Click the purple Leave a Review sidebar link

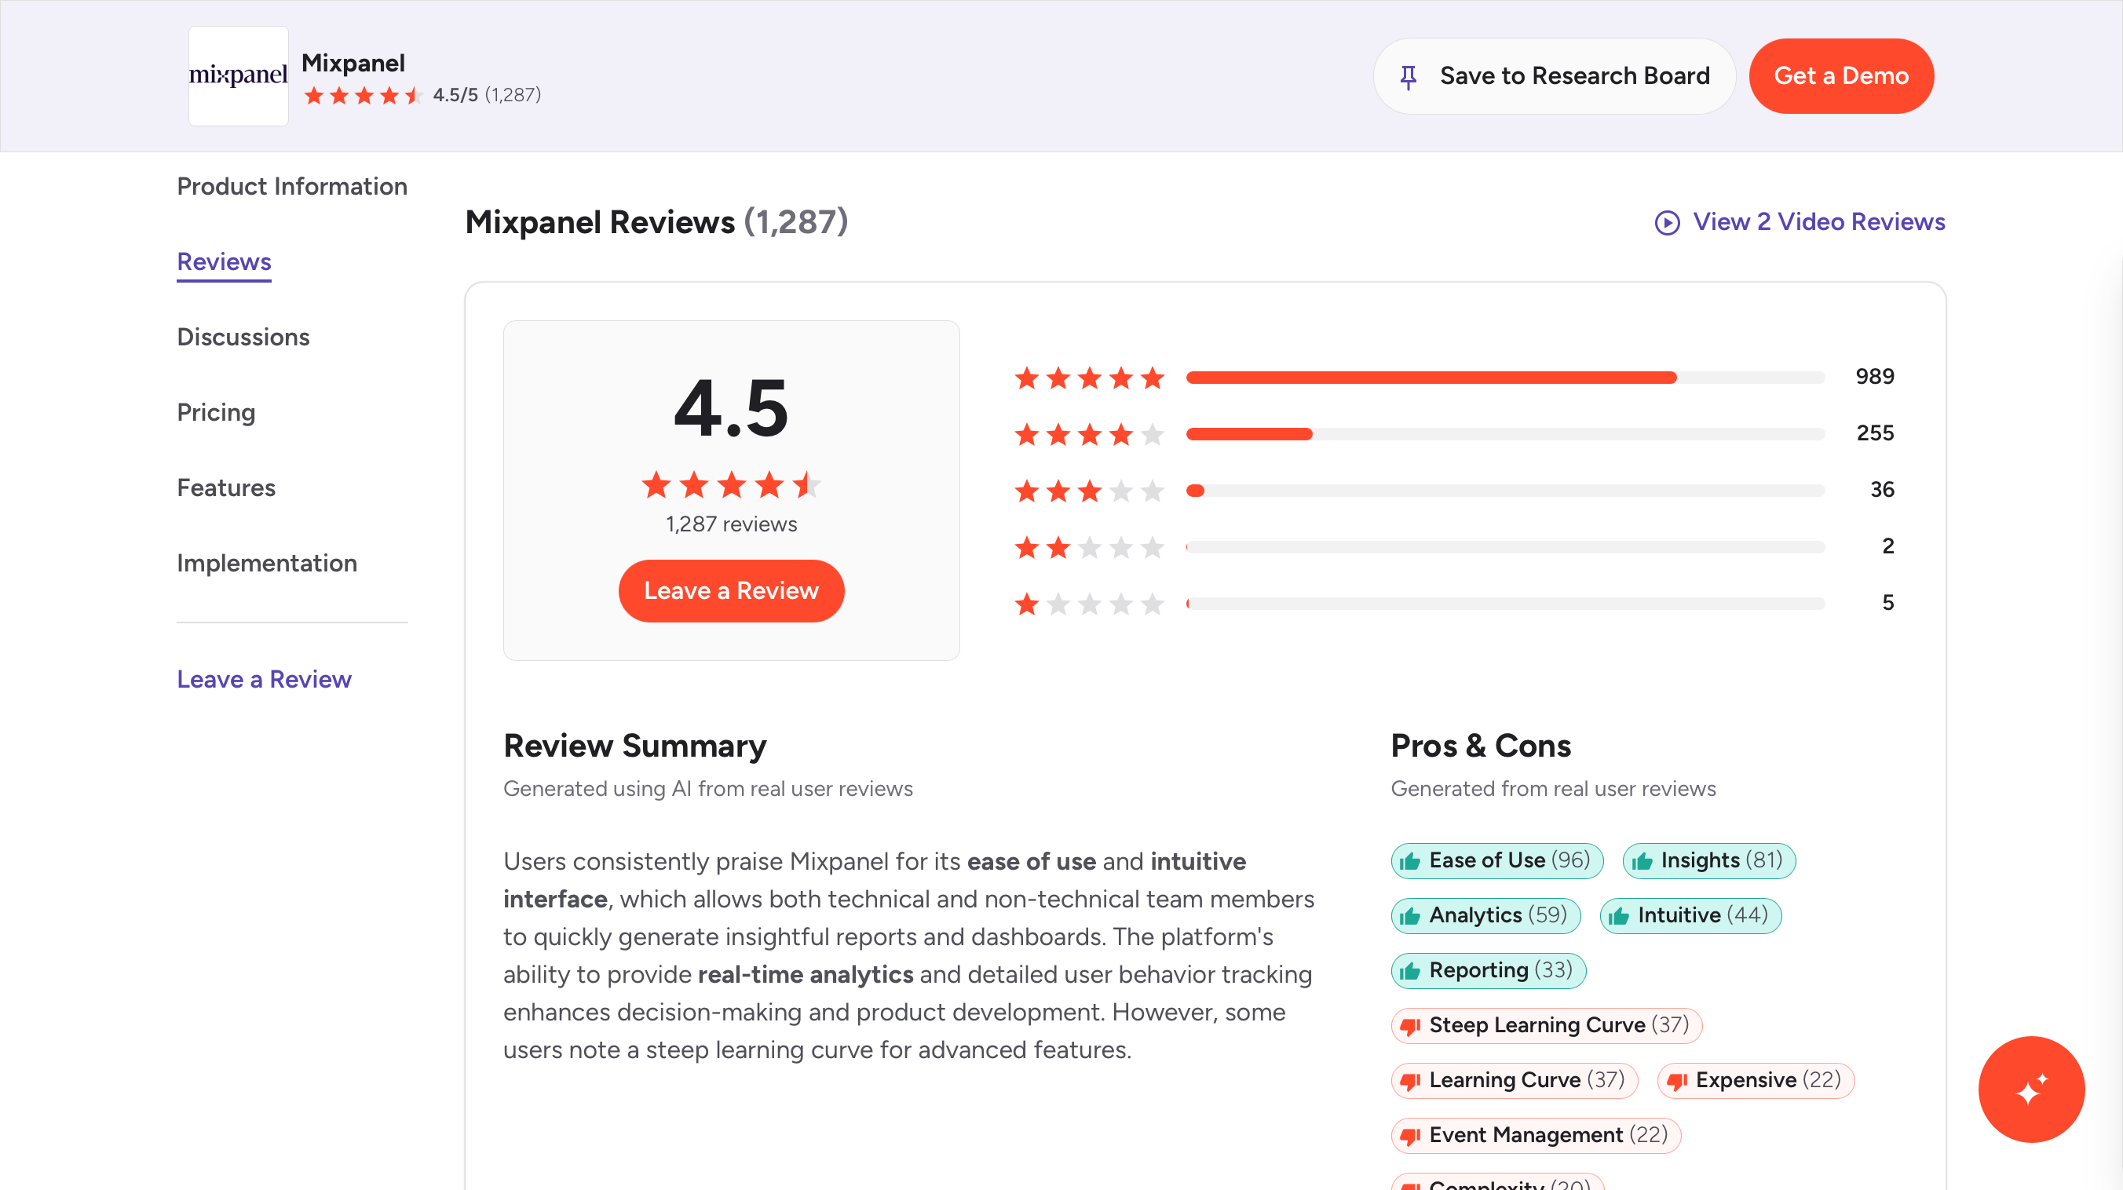pos(264,679)
